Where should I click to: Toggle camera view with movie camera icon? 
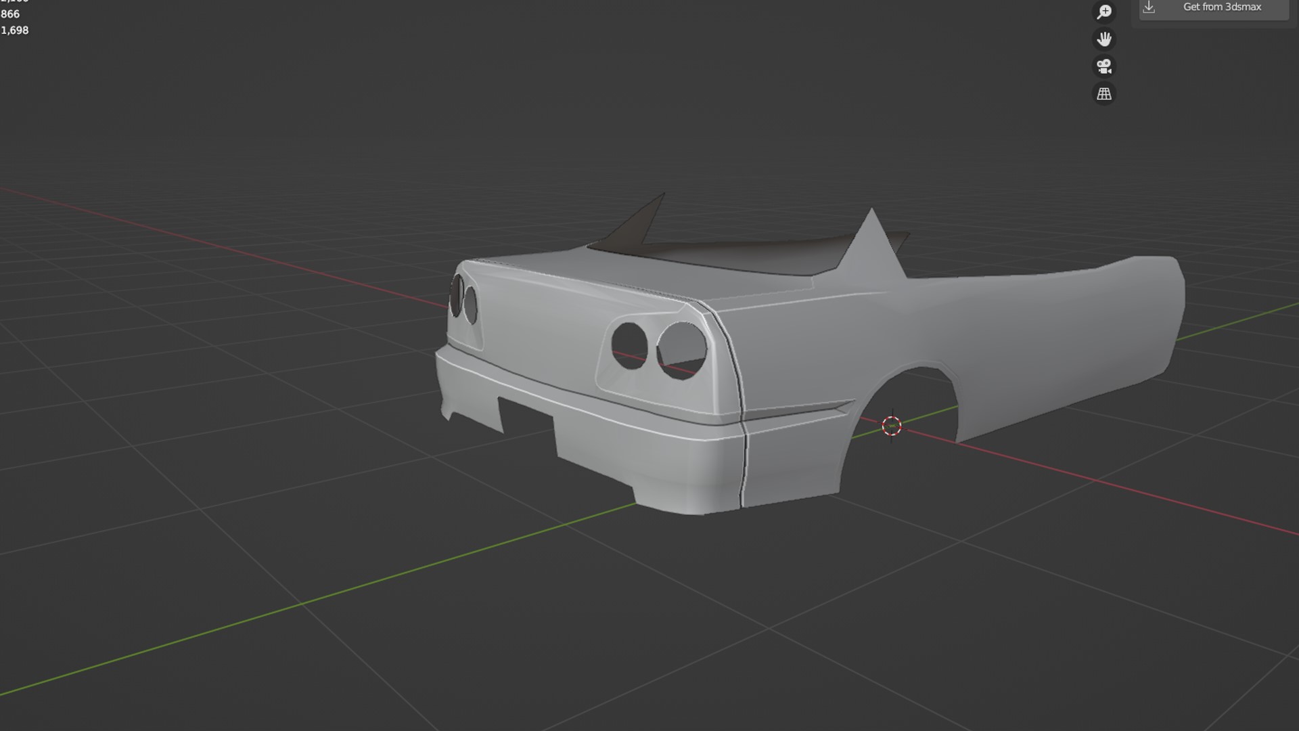tap(1104, 66)
